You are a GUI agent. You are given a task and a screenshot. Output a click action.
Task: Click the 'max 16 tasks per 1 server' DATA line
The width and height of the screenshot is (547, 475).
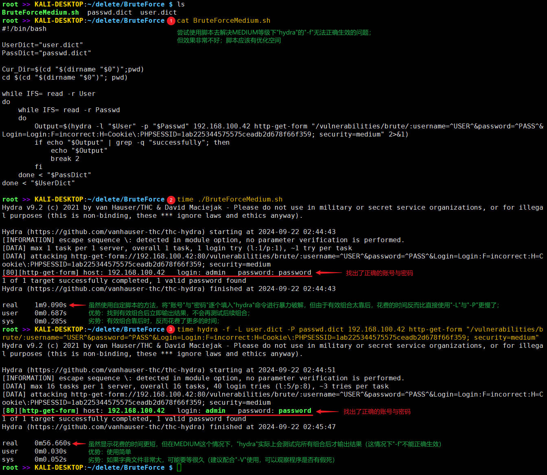(x=195, y=386)
